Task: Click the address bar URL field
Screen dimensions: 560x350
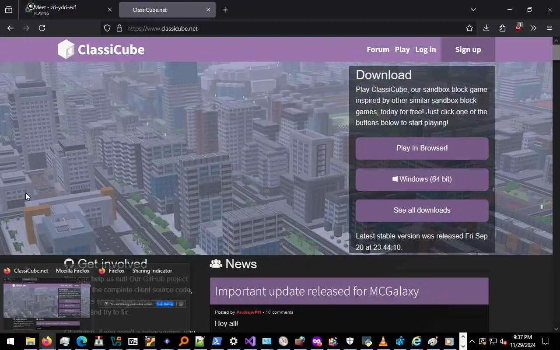Action: (x=289, y=28)
